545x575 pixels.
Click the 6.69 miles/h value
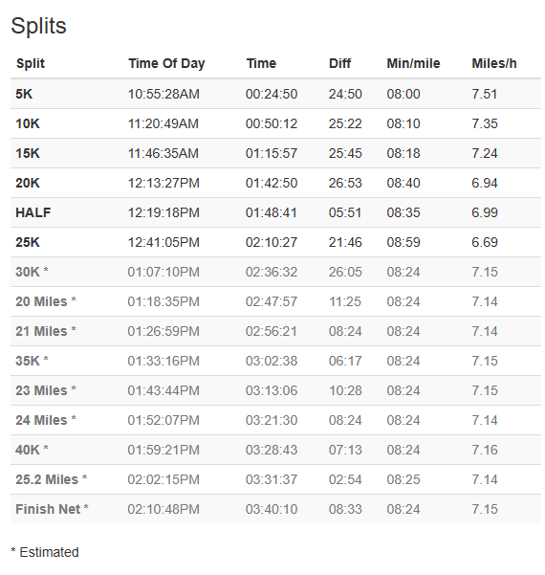(485, 242)
